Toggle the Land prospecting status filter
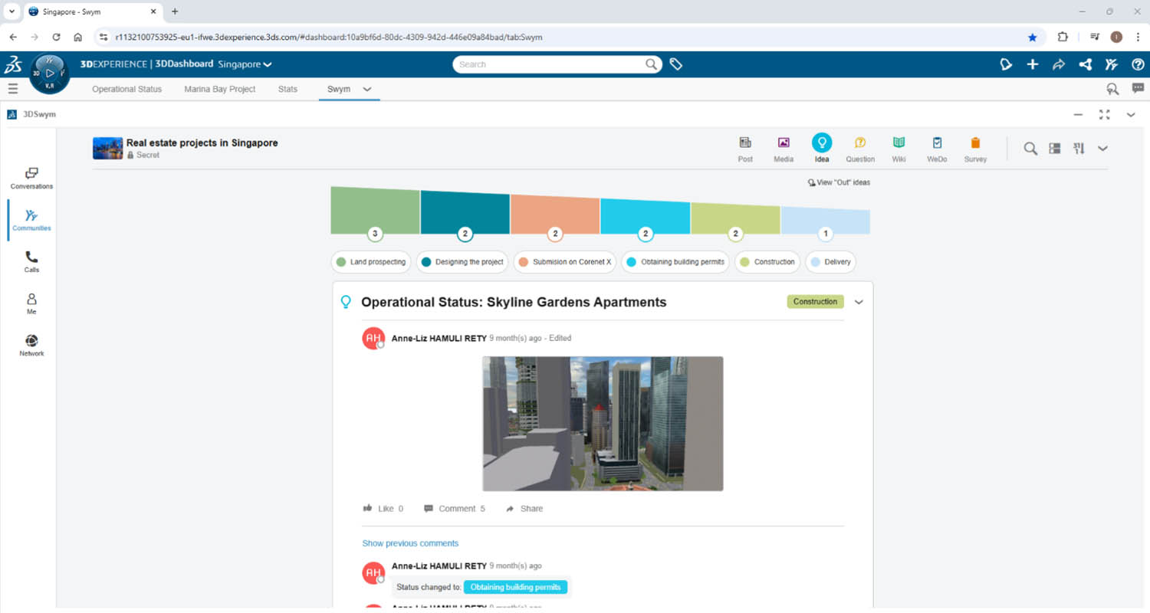The width and height of the screenshot is (1150, 613). click(371, 262)
